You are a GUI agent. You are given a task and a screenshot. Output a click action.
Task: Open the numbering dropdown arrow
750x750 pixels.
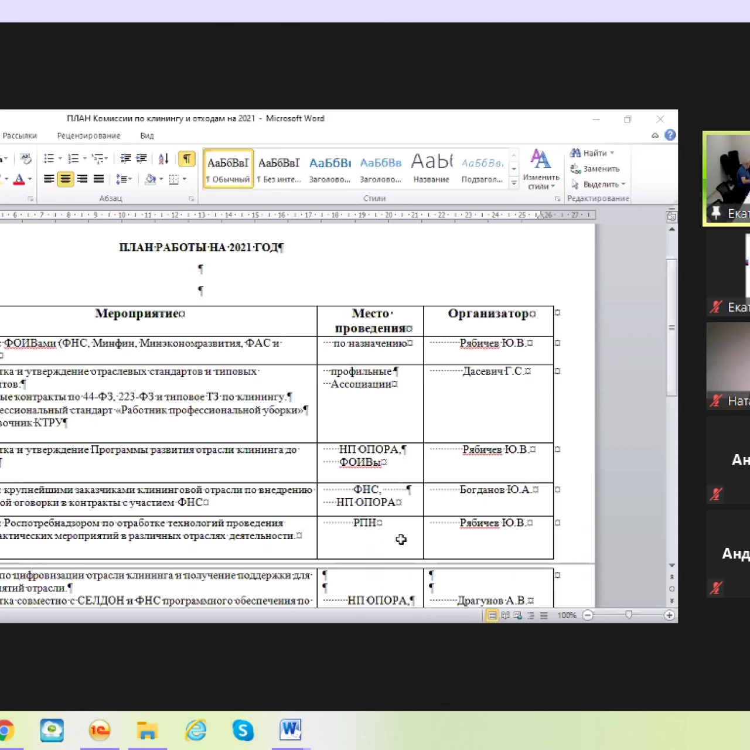84,159
